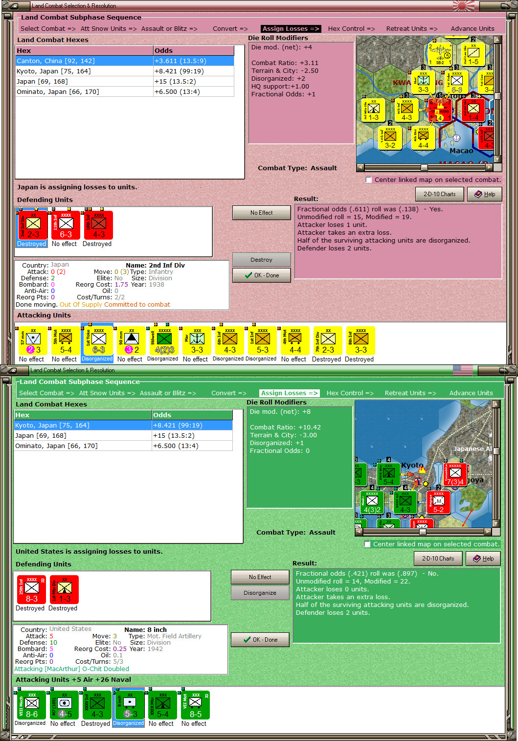Open Assault or Blitz step in US window
The width and height of the screenshot is (518, 741).
click(x=168, y=393)
